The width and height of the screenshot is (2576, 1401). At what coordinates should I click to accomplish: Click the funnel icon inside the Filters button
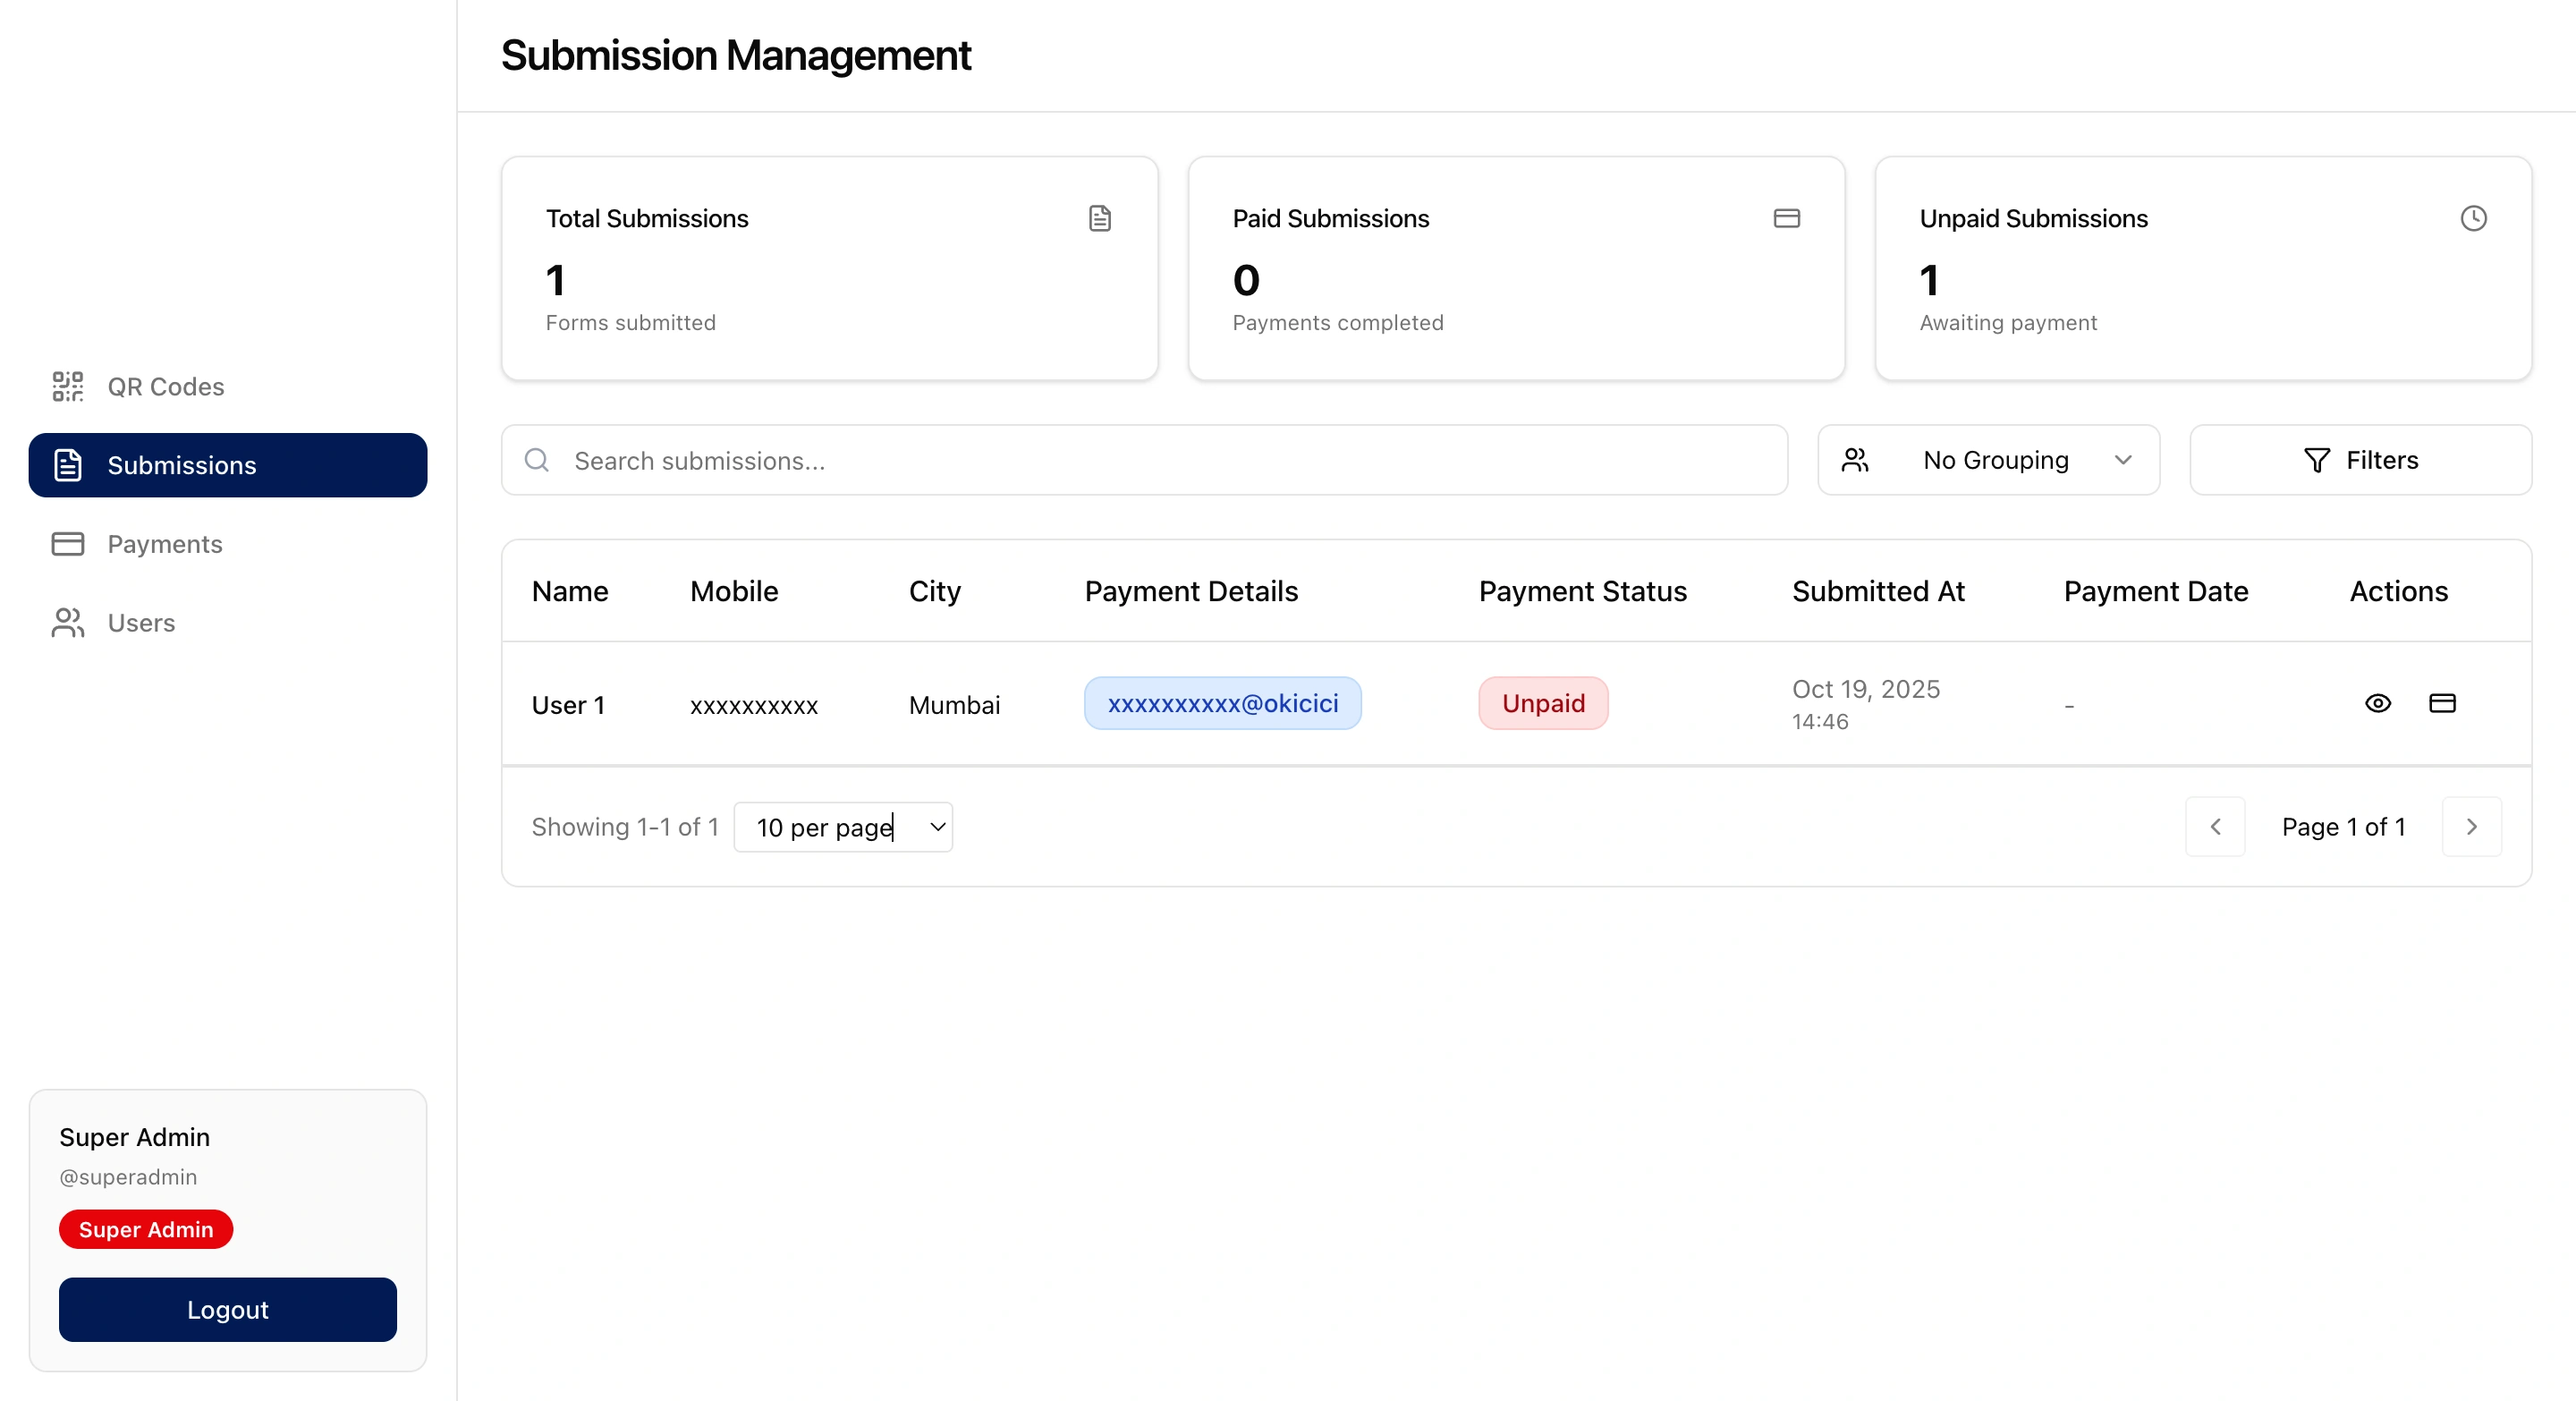pos(2316,460)
